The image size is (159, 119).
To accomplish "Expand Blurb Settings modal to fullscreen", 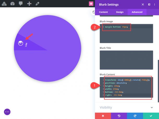I will click(143, 5).
